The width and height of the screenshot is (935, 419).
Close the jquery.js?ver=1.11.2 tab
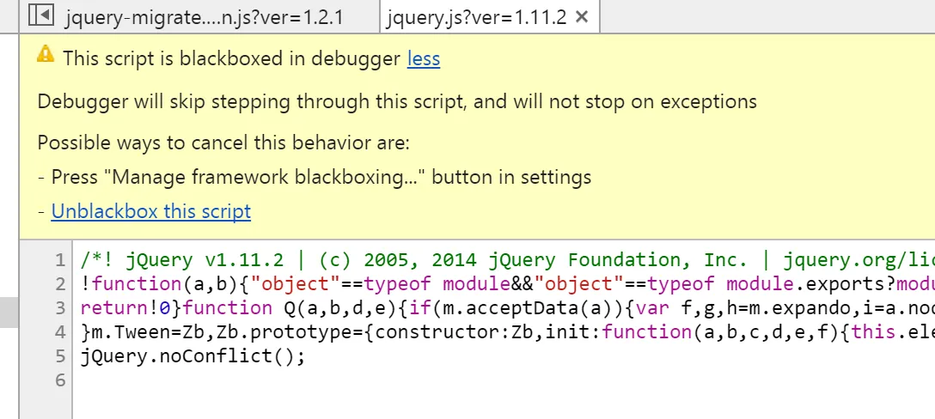582,17
